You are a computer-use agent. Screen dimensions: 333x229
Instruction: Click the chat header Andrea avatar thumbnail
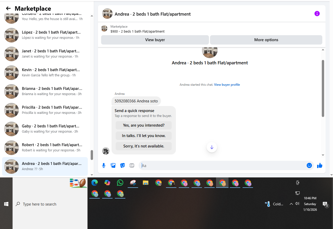107,14
